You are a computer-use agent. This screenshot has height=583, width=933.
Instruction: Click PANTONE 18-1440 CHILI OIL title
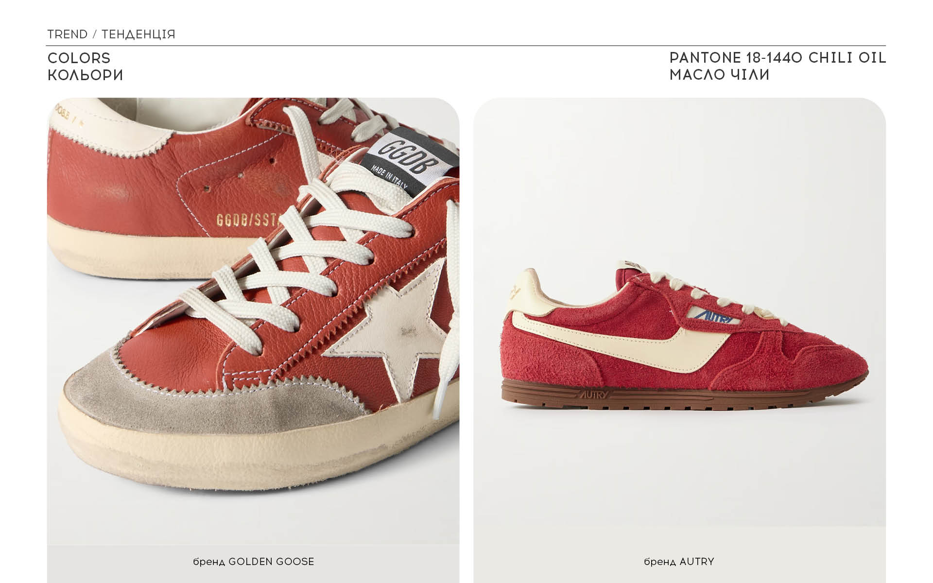point(778,58)
